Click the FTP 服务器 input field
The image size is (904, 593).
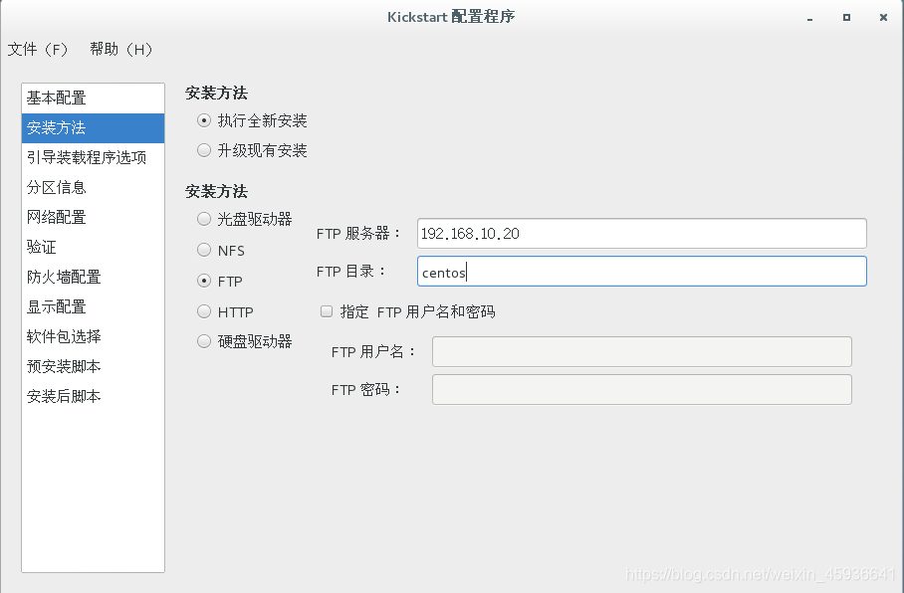click(x=642, y=233)
